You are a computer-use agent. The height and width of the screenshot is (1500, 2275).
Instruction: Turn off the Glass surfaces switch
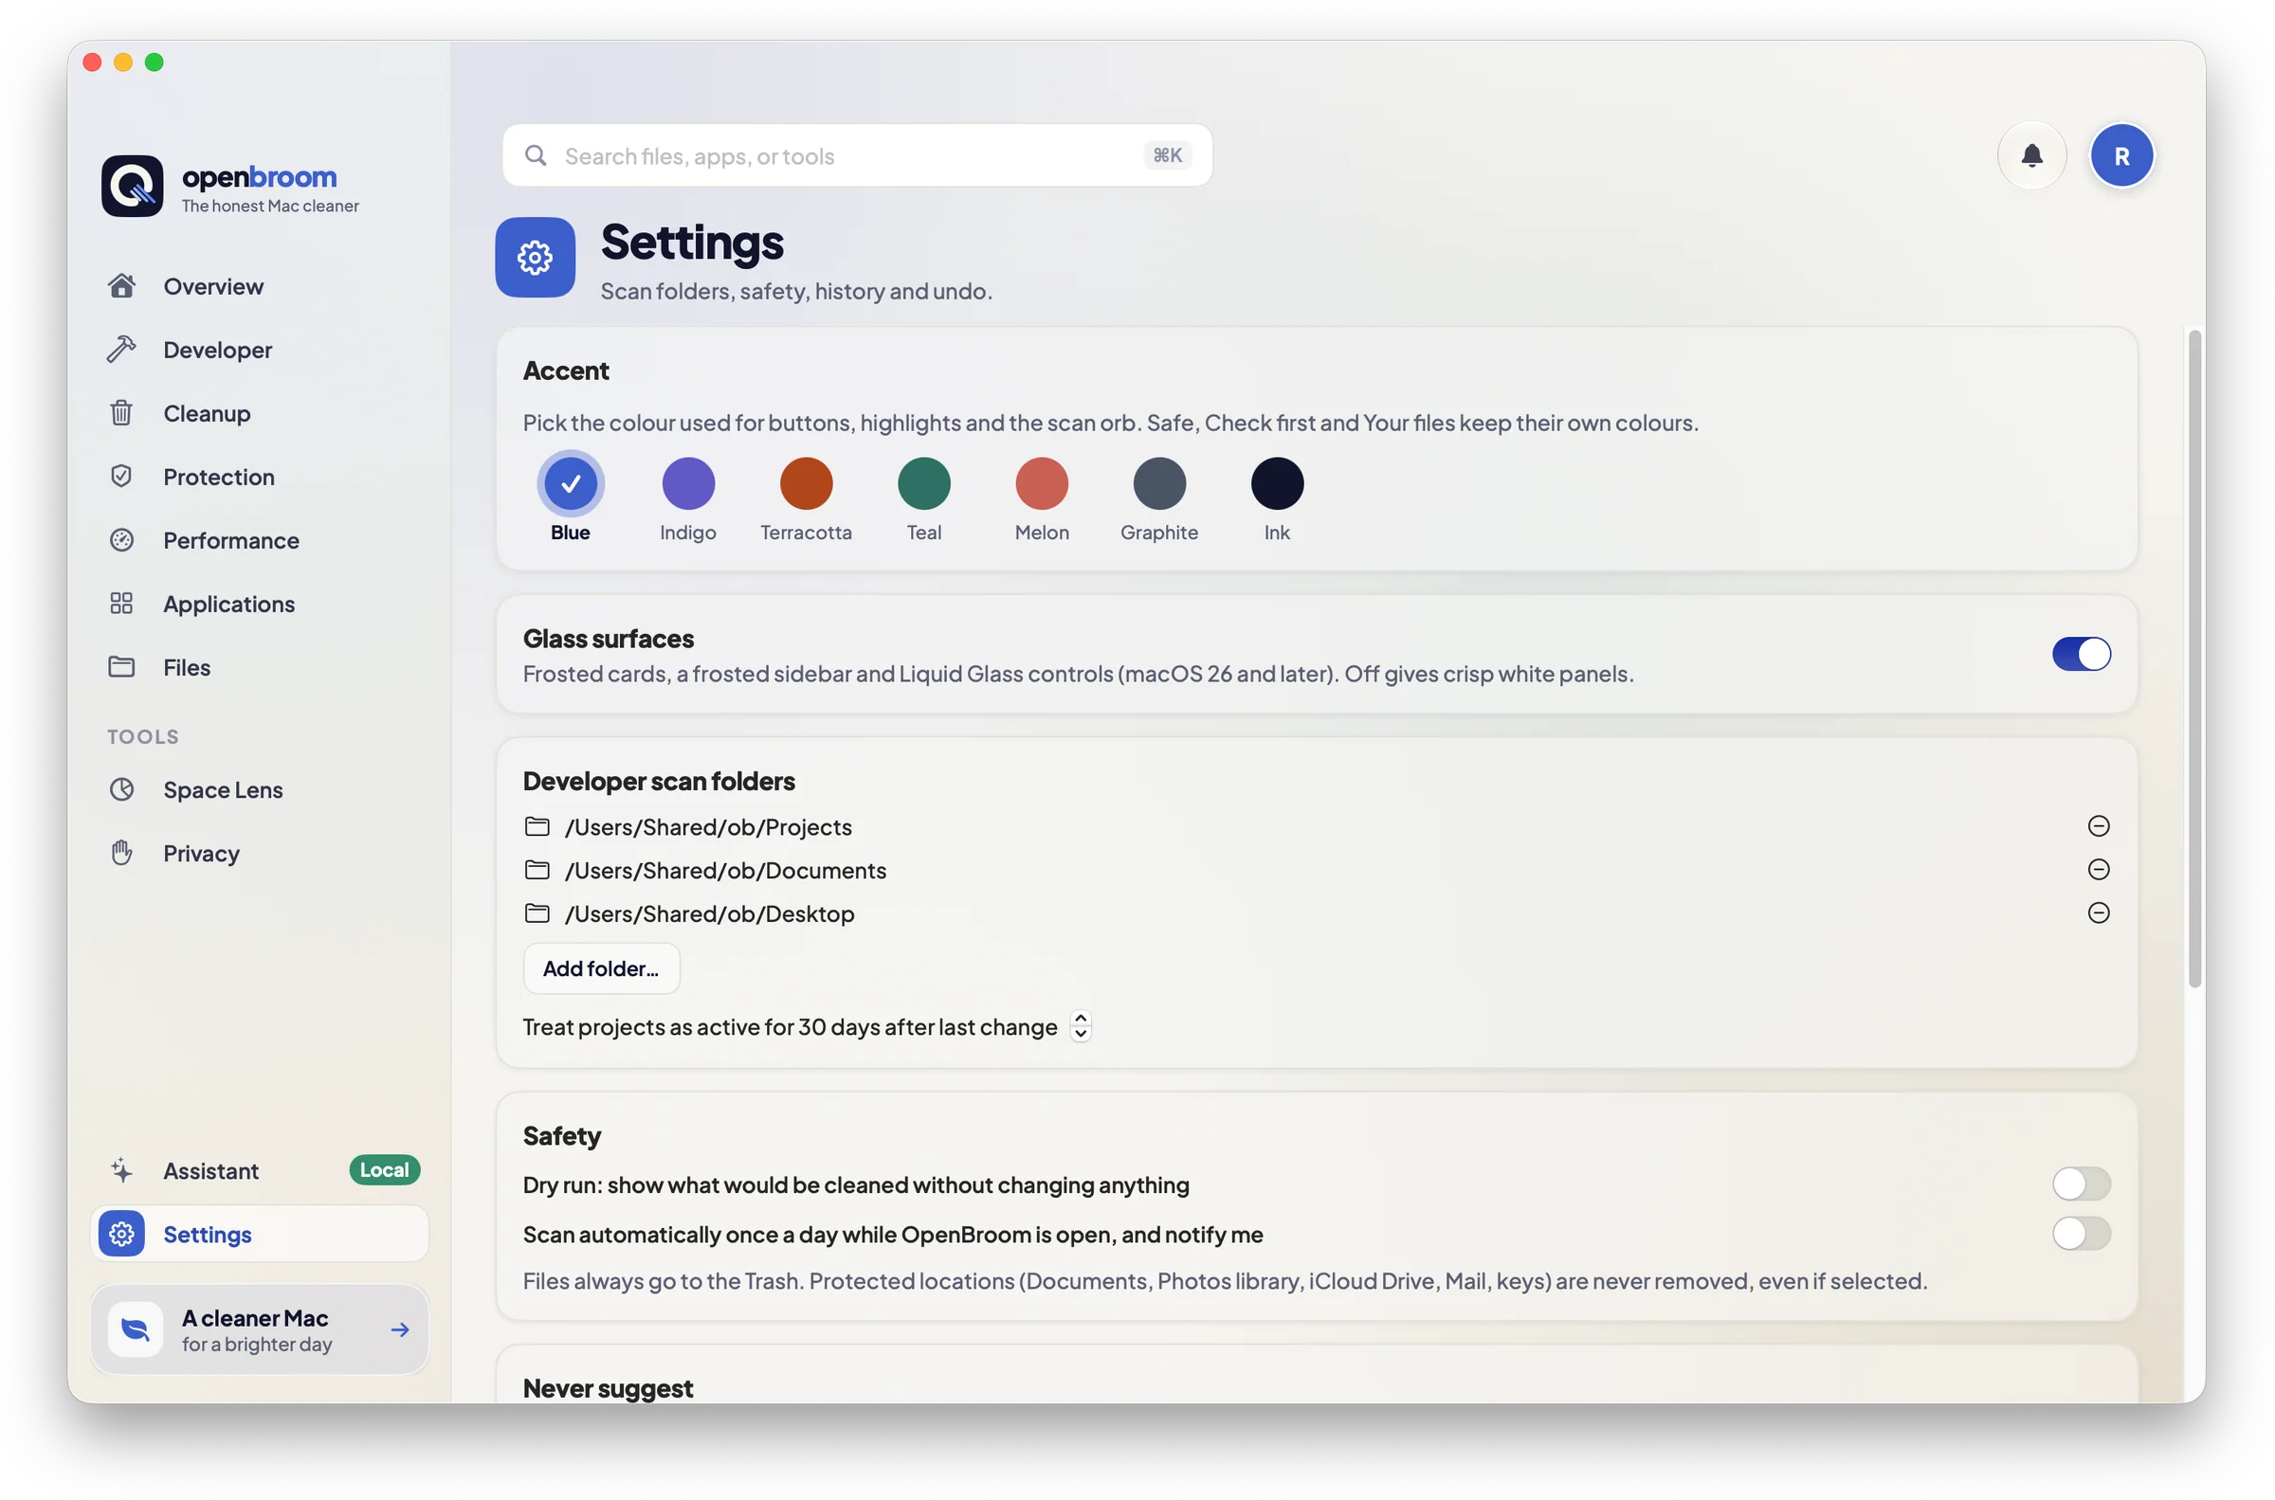2080,654
